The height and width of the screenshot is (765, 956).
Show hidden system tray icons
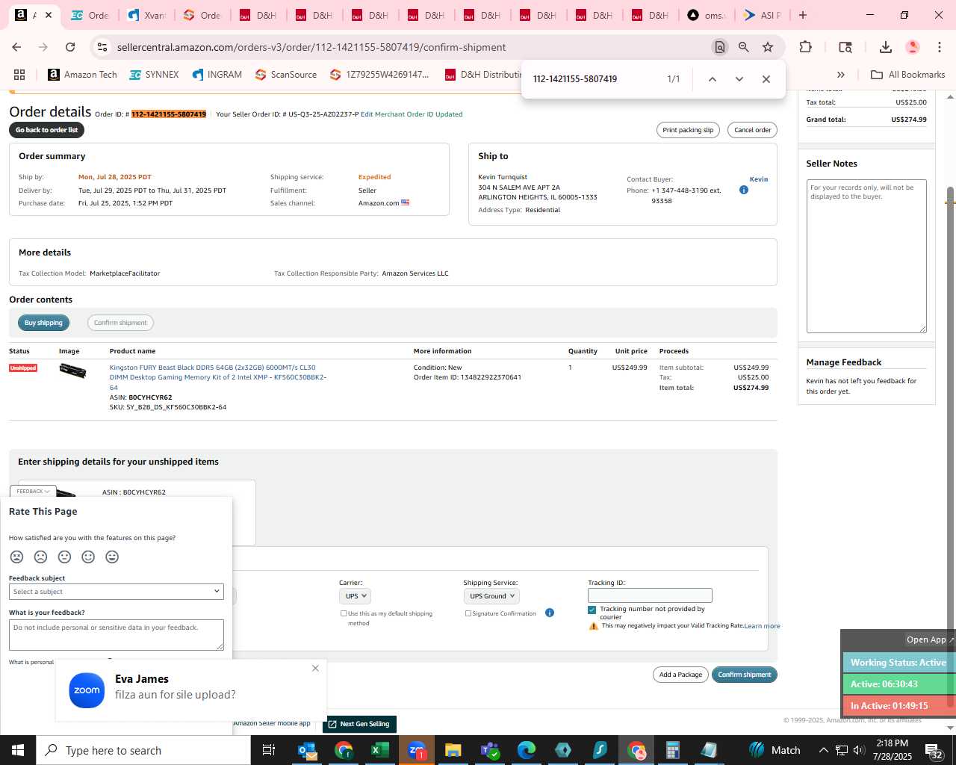pos(823,750)
